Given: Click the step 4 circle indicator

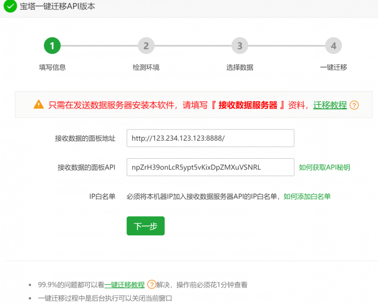Looking at the screenshot, I should pos(333,46).
